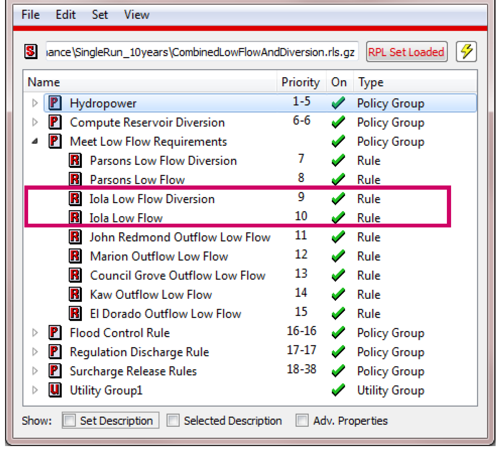This screenshot has height=449, width=504.
Task: Click the RPL Set Loaded button
Action: click(406, 52)
